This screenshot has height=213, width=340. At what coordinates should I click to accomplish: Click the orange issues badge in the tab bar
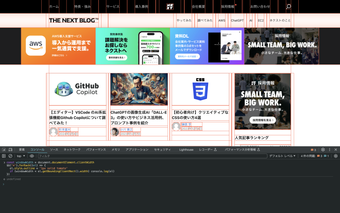[314, 150]
